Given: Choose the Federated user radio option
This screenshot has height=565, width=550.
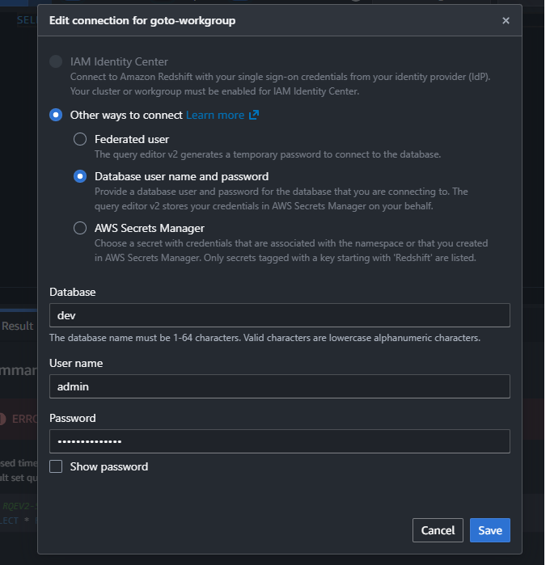Looking at the screenshot, I should (80, 139).
